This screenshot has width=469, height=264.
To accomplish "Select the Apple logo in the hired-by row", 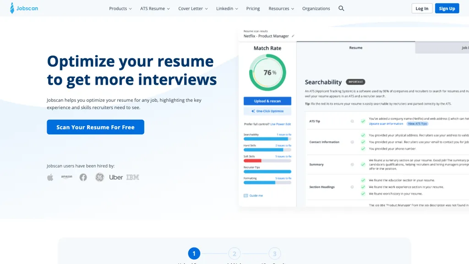I will [50, 177].
